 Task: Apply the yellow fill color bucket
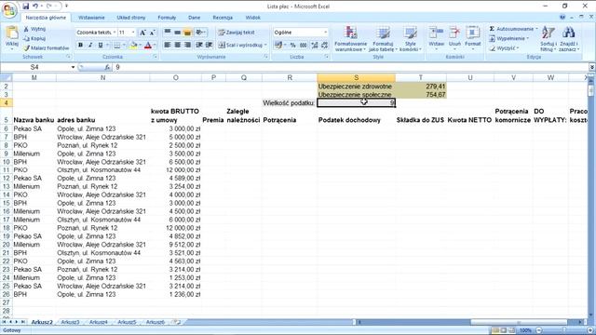click(133, 46)
